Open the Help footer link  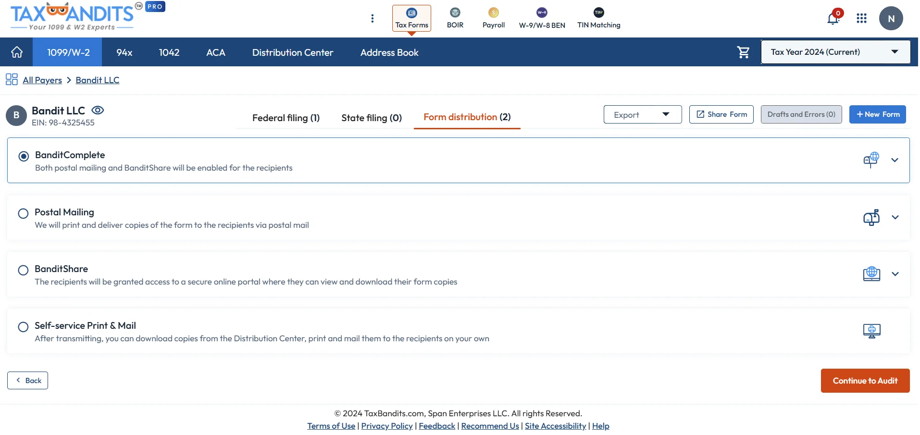[x=600, y=426]
